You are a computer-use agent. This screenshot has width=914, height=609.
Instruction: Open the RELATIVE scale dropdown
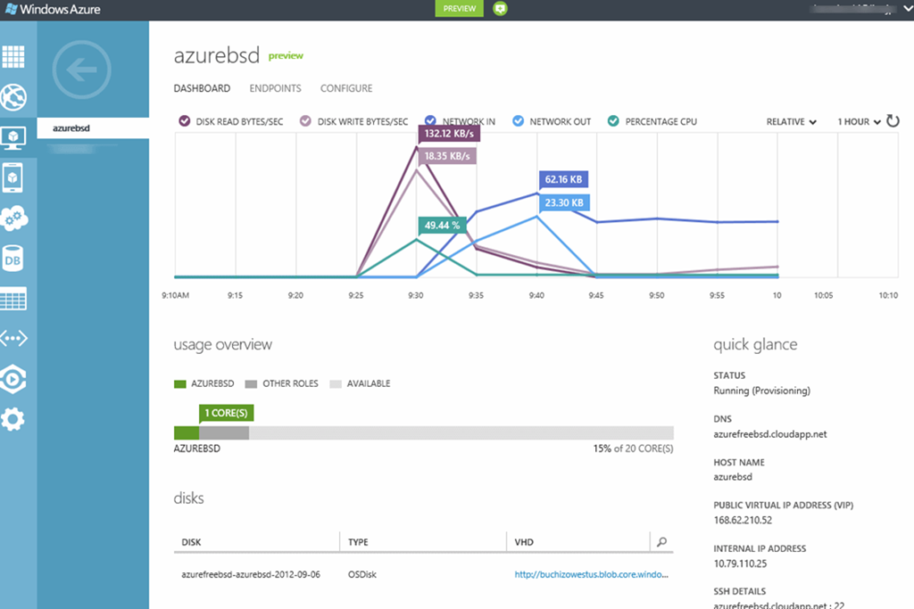pos(791,121)
